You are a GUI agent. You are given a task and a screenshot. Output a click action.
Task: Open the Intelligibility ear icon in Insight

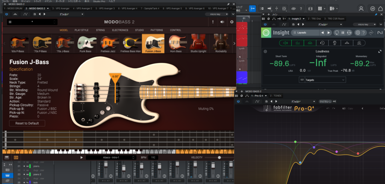pos(334,43)
